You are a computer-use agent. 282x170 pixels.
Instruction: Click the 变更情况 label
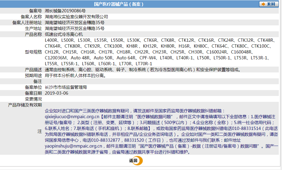click(33, 99)
